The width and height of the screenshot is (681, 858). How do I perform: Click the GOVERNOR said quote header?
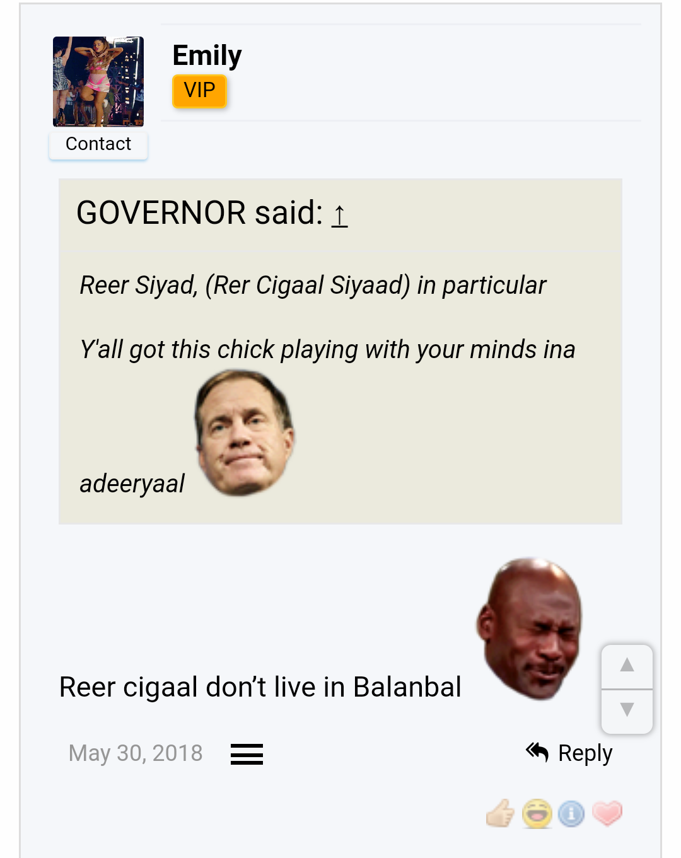(212, 213)
